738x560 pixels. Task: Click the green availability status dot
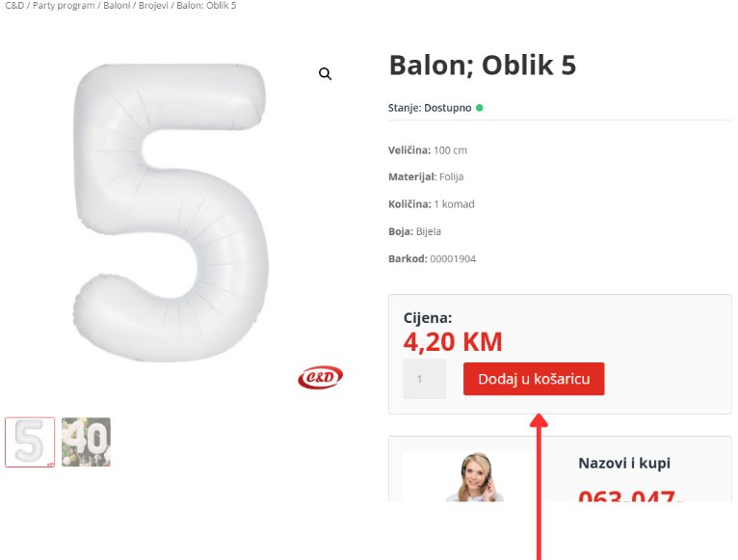tap(480, 108)
